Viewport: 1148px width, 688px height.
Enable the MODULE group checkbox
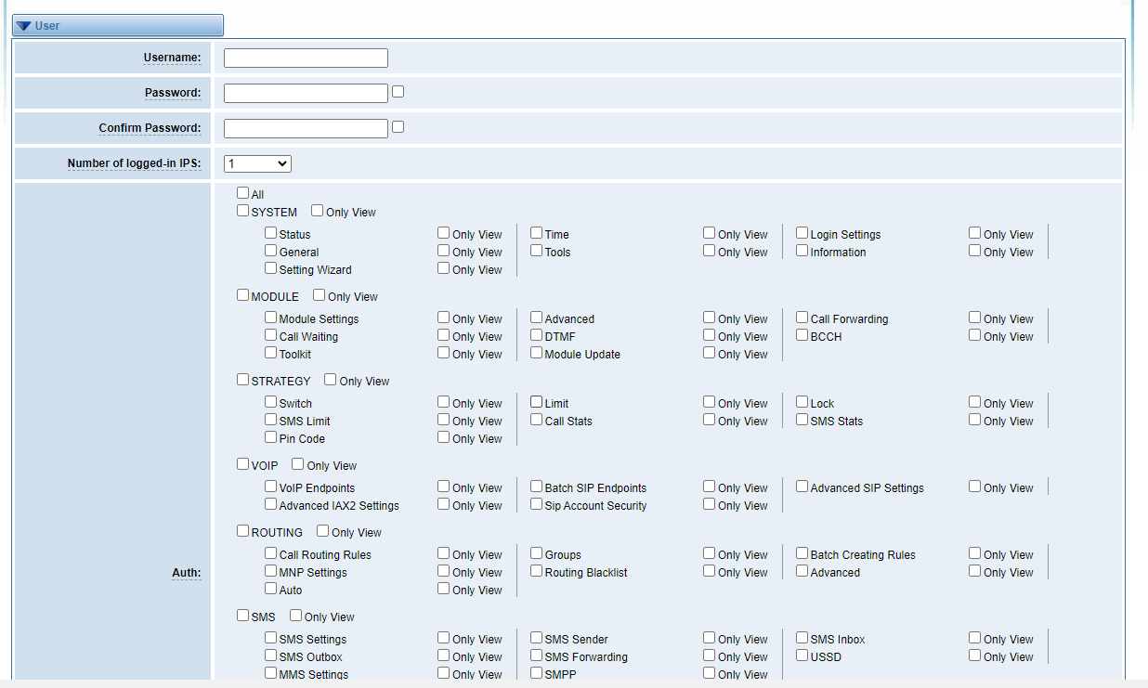pos(242,295)
